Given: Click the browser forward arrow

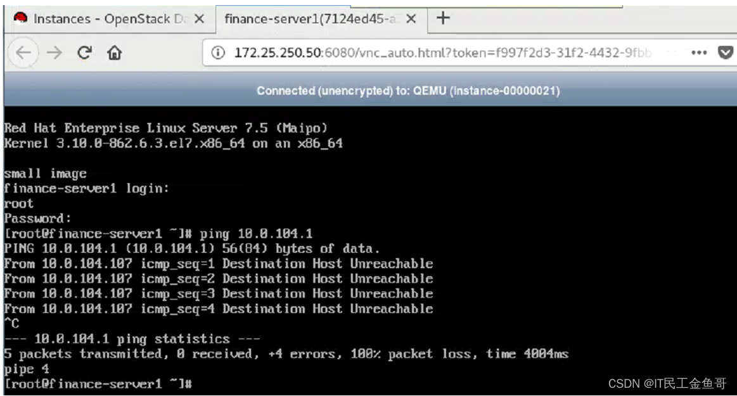Looking at the screenshot, I should (x=54, y=53).
